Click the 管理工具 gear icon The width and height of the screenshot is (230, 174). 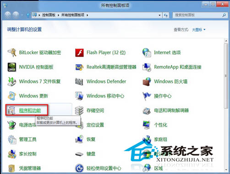[12, 139]
